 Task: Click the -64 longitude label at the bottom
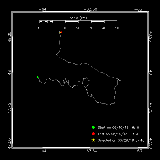(43, 151)
